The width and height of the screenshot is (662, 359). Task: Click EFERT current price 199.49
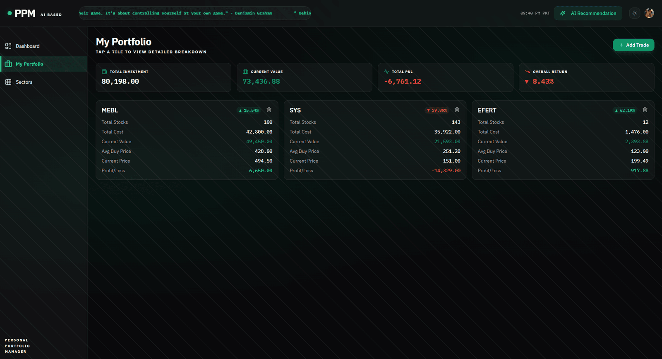(x=640, y=161)
